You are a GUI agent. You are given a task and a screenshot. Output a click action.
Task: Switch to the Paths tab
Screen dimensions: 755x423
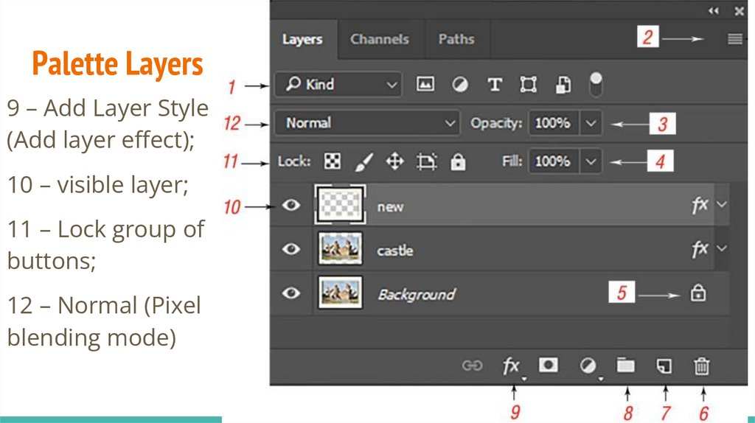(x=456, y=39)
